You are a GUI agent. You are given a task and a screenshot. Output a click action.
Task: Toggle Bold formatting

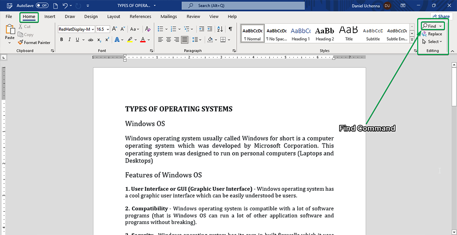coord(61,40)
